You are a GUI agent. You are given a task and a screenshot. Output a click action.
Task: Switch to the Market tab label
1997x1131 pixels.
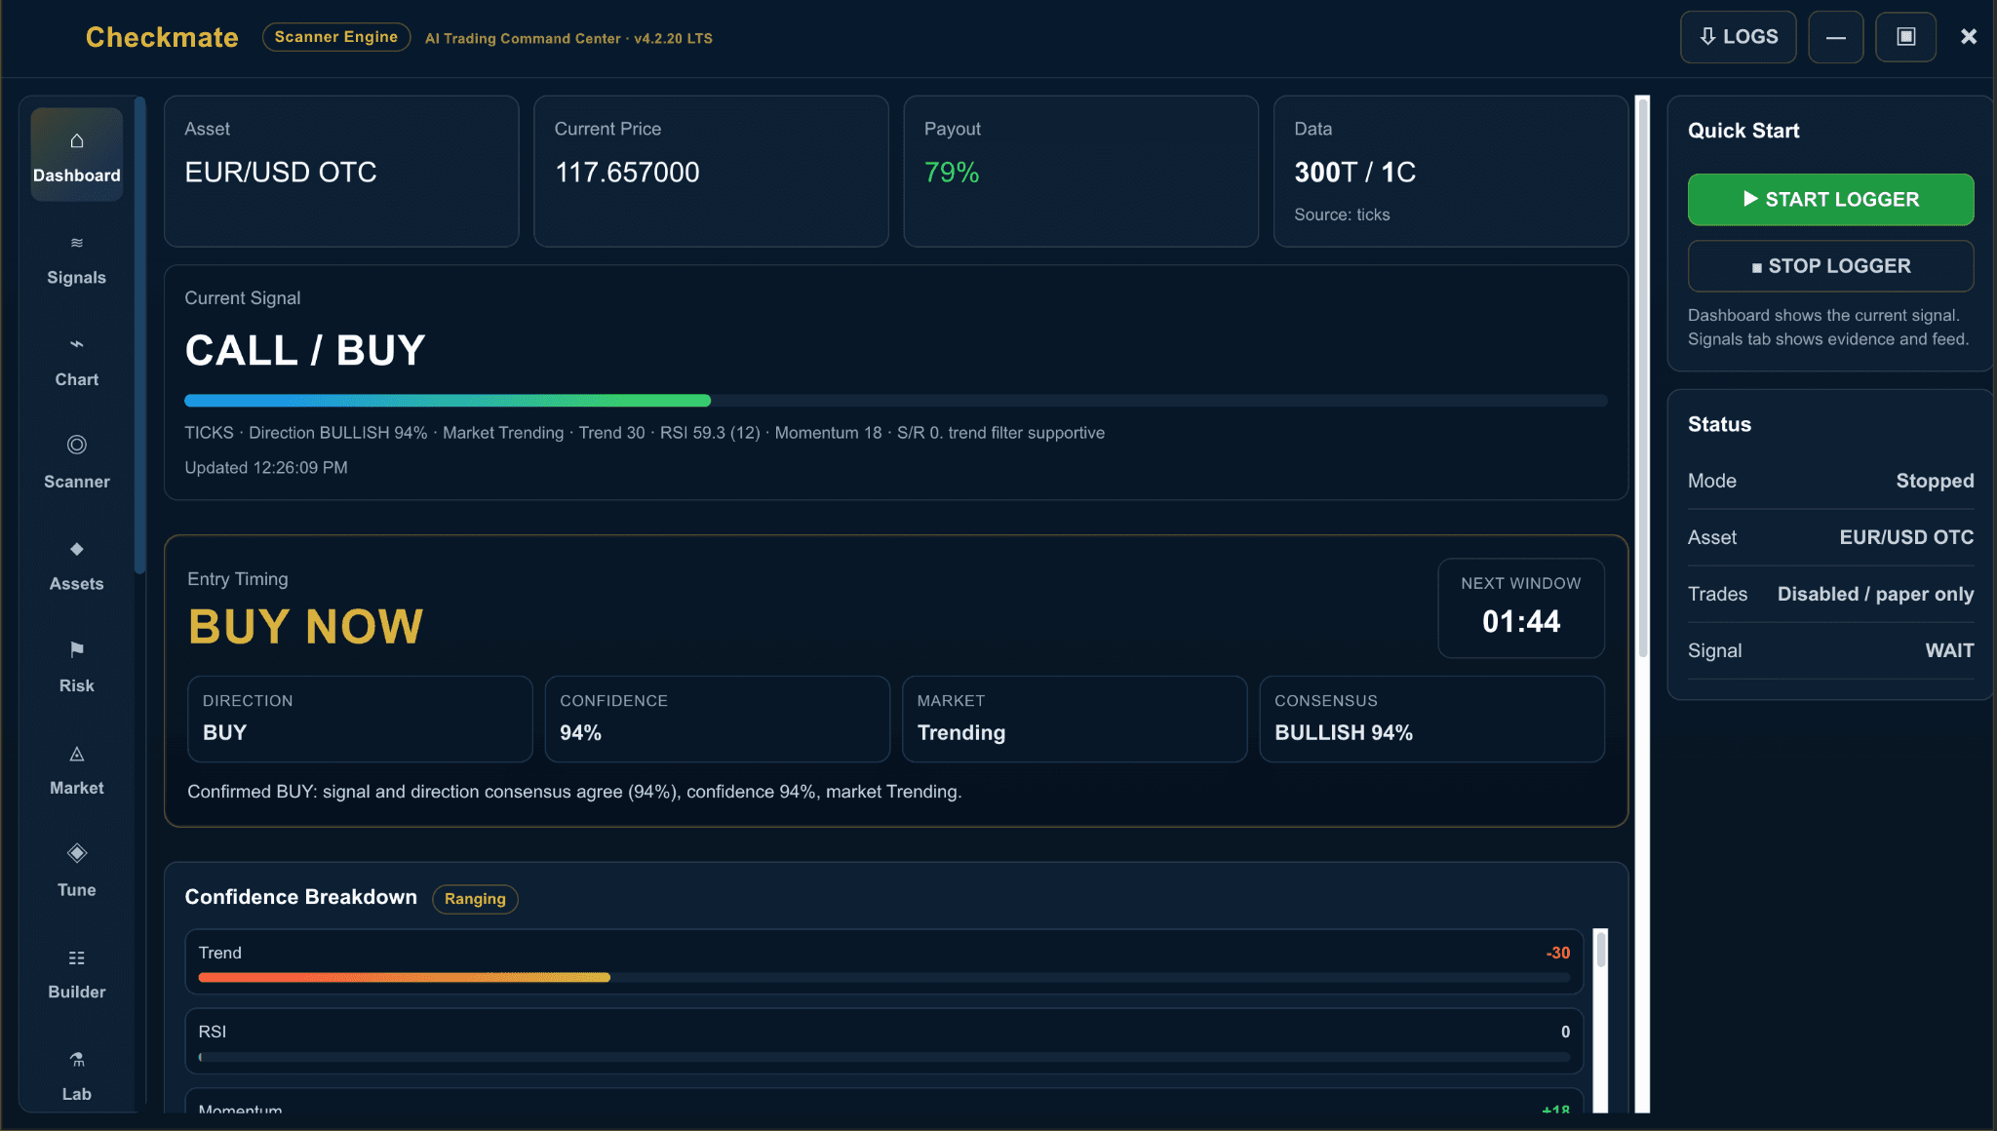tap(77, 788)
